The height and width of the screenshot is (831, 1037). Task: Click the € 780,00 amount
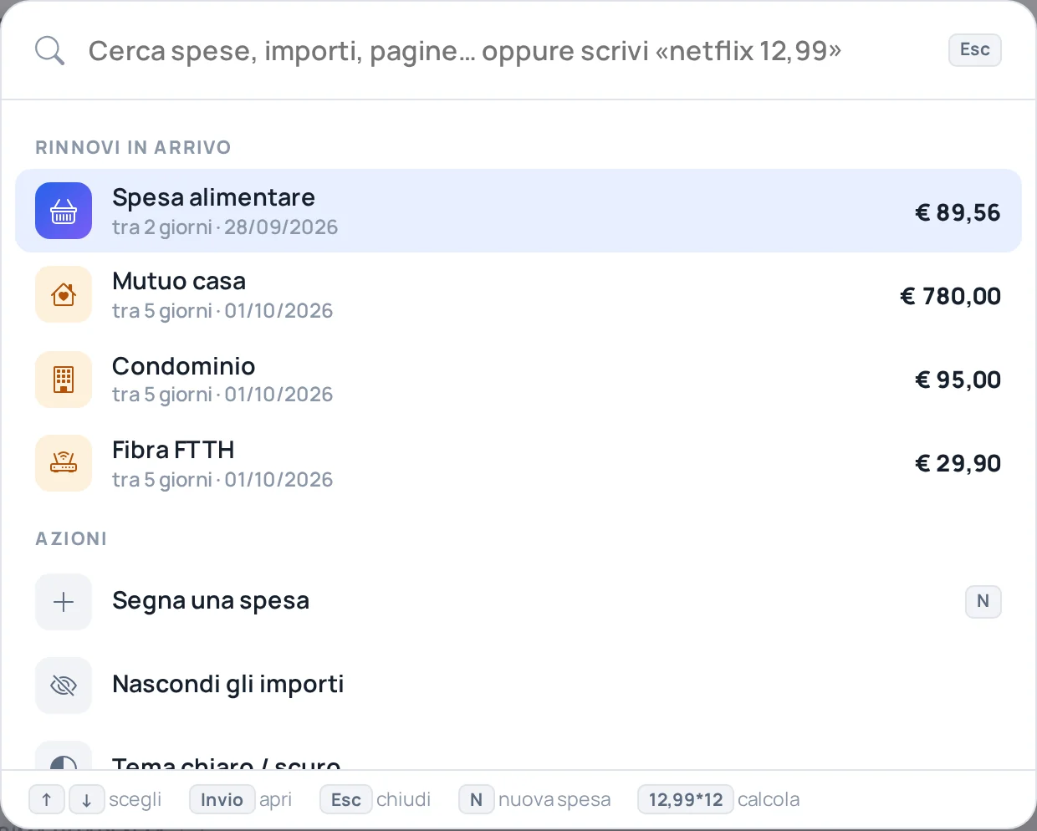[950, 296]
